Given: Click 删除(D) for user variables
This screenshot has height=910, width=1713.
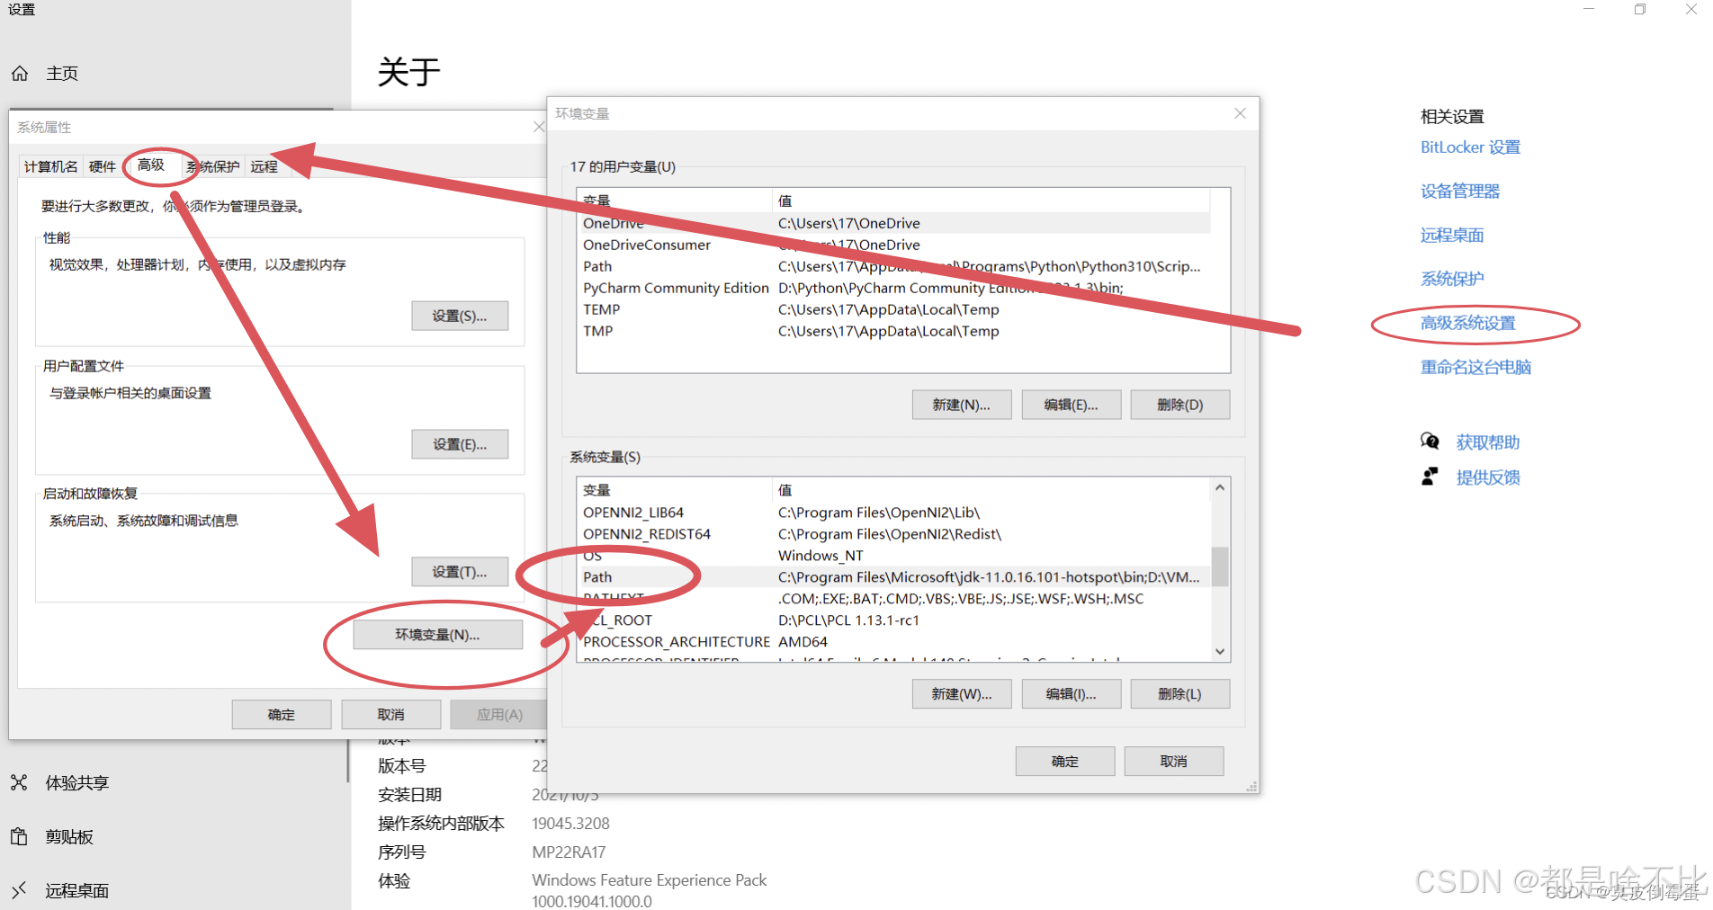Looking at the screenshot, I should tap(1179, 405).
